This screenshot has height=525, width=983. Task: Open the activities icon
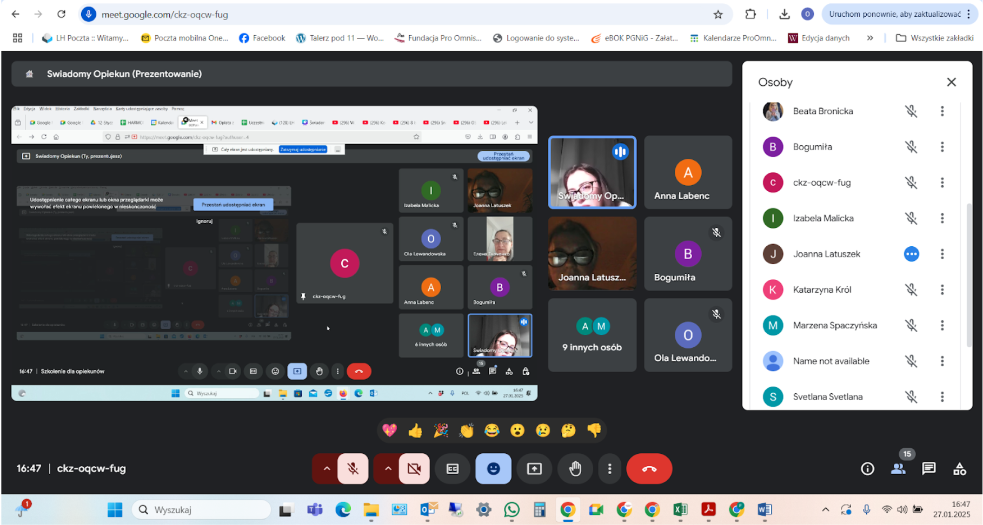[959, 469]
